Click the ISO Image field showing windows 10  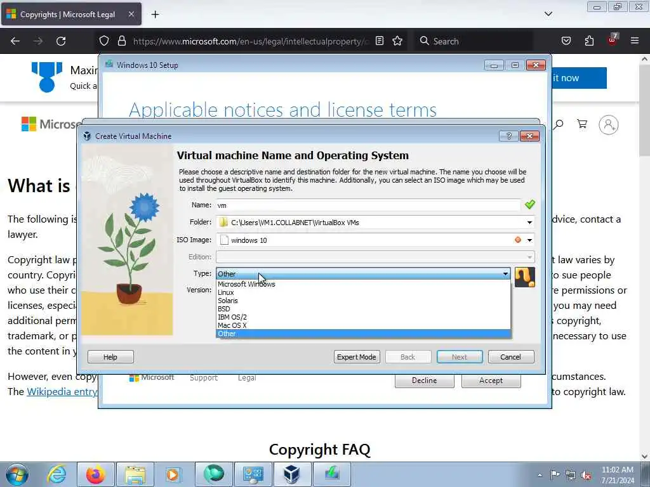tap(365, 240)
